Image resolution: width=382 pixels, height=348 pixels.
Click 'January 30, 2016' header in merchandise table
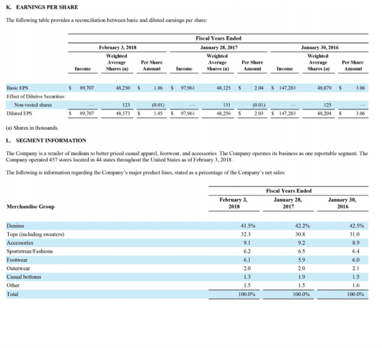pos(342,203)
